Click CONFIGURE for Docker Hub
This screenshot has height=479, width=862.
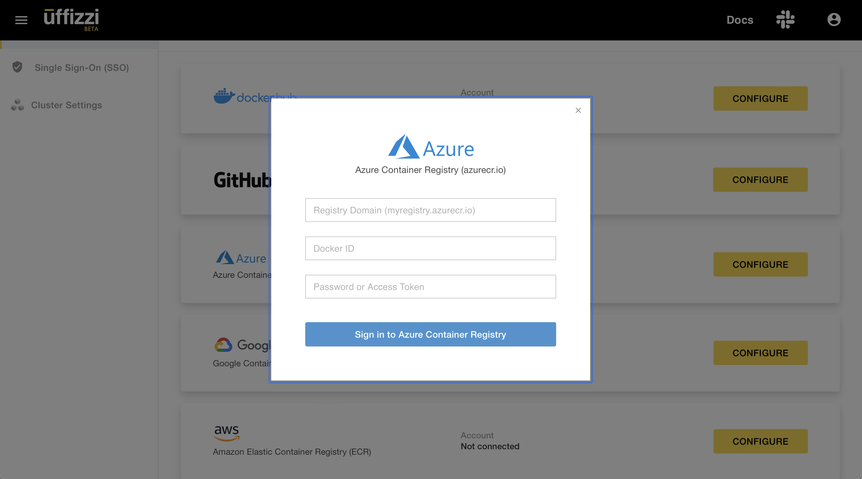click(760, 98)
